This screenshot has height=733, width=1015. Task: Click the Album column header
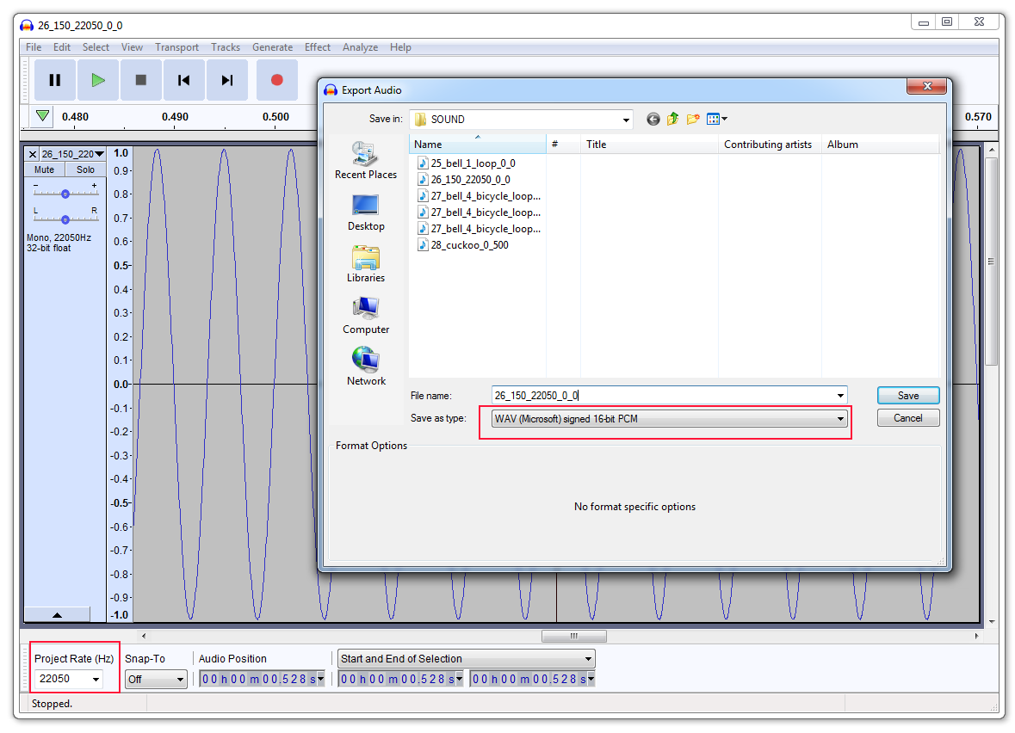(880, 145)
